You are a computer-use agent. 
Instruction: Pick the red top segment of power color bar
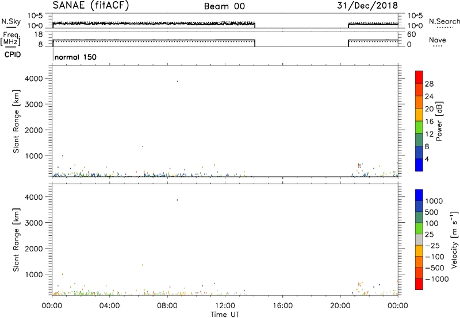[419, 77]
